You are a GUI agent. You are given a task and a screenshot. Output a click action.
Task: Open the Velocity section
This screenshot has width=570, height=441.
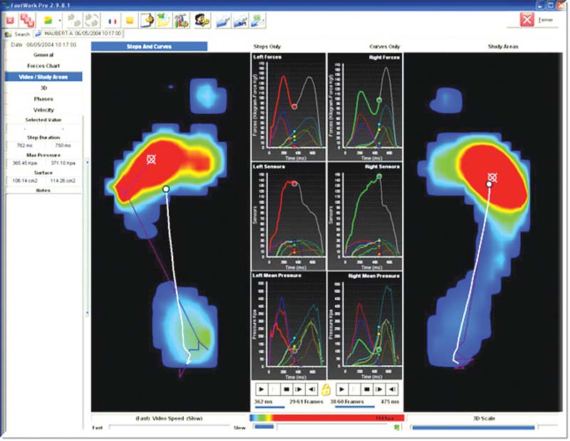coord(44,110)
